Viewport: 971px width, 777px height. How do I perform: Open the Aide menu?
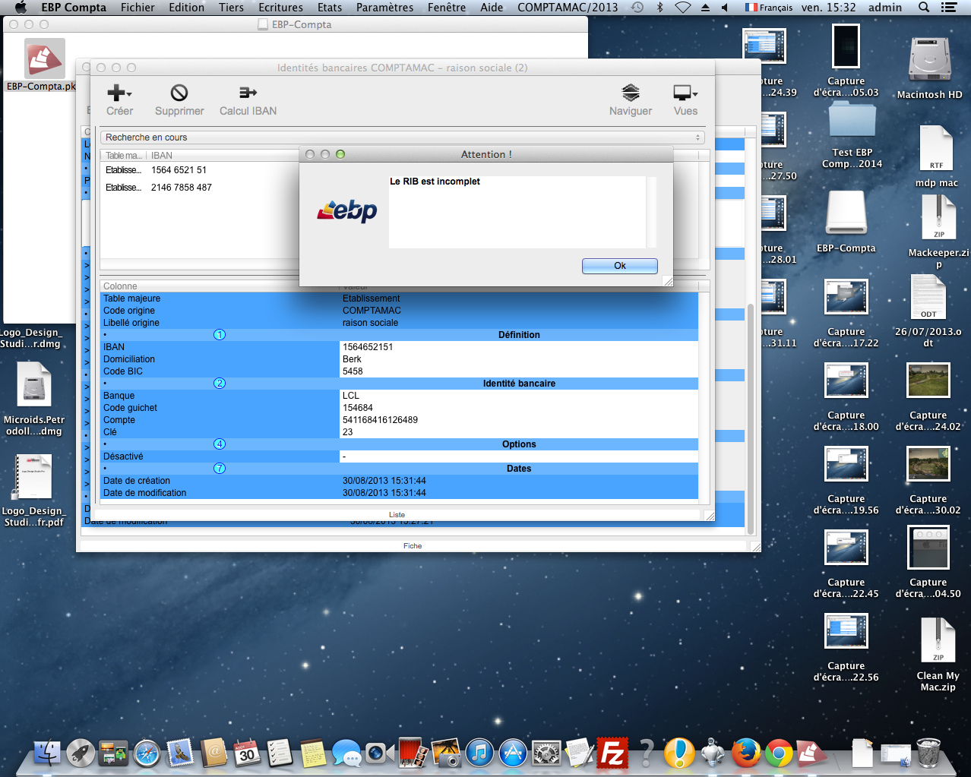click(x=492, y=8)
